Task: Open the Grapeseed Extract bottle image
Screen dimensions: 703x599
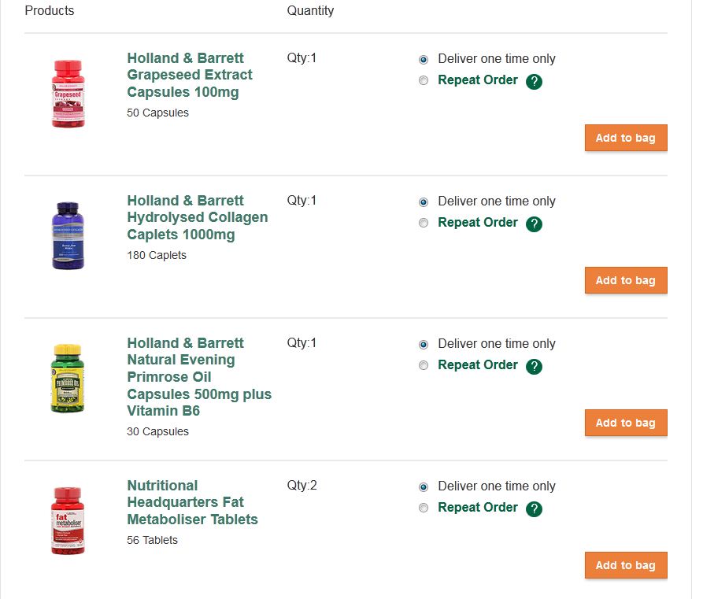Action: pos(68,94)
